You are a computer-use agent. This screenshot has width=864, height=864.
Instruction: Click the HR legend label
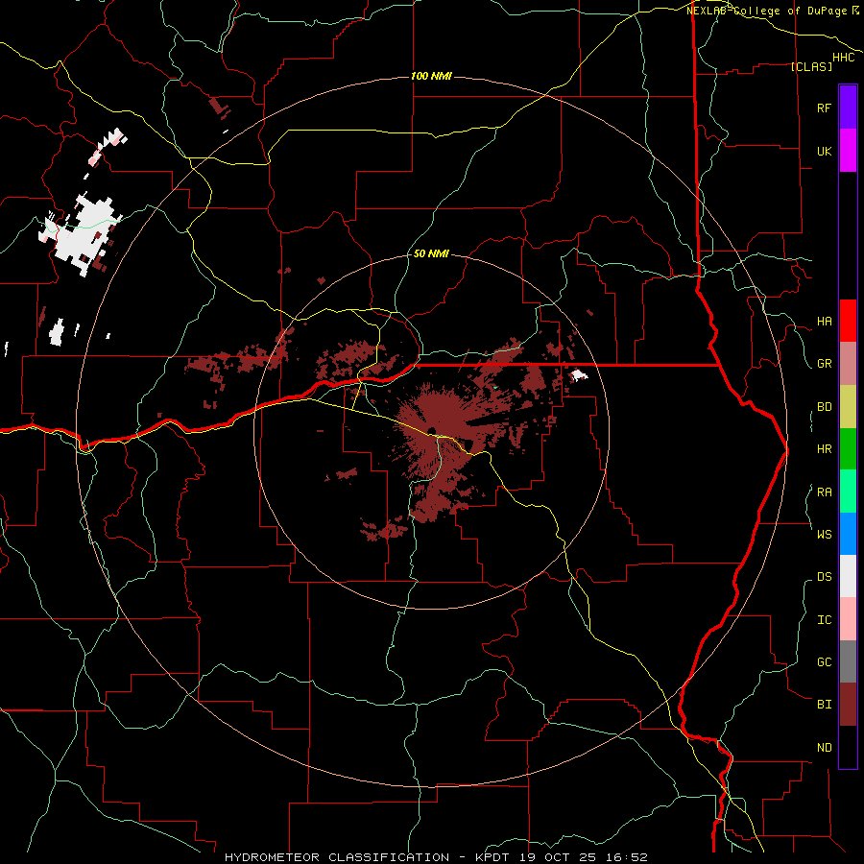pos(824,449)
